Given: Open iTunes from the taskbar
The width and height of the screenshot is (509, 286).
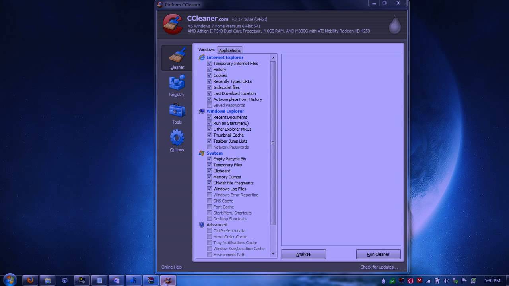Looking at the screenshot, I should [64, 280].
